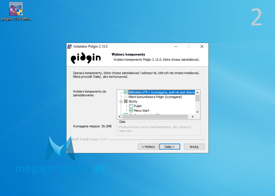Select the Klient komunikatora Pidgin row

[155, 97]
